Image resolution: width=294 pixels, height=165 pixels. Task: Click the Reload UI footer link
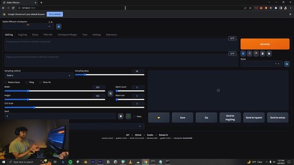point(164,135)
